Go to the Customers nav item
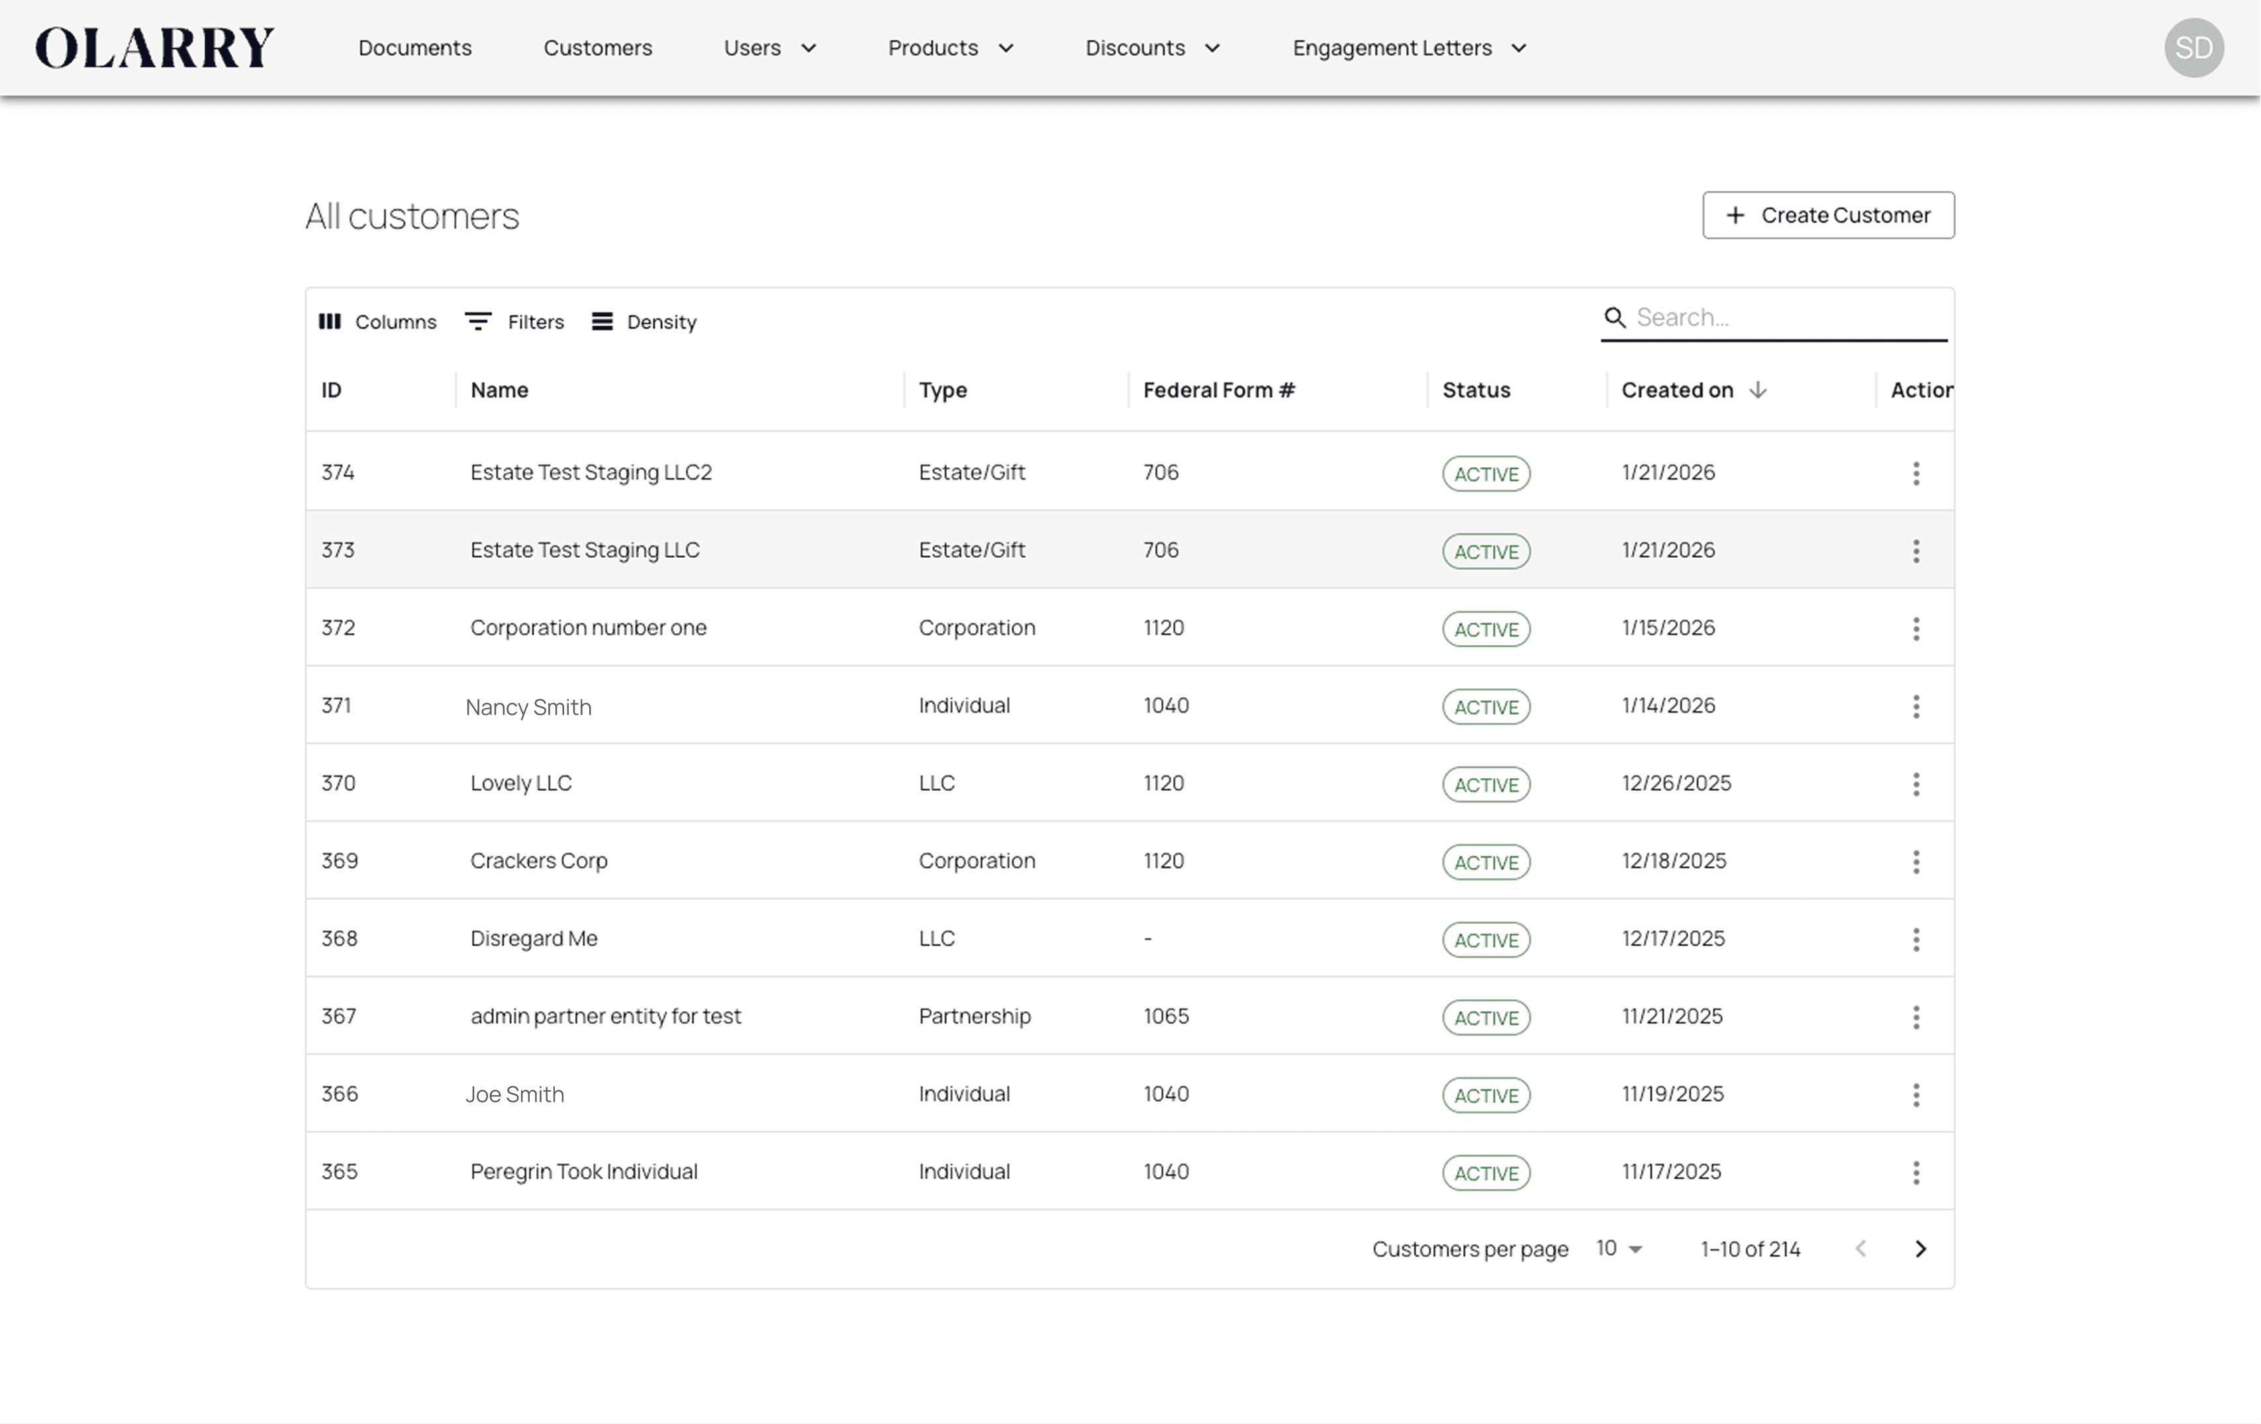Viewport: 2261px width, 1424px height. coord(597,48)
